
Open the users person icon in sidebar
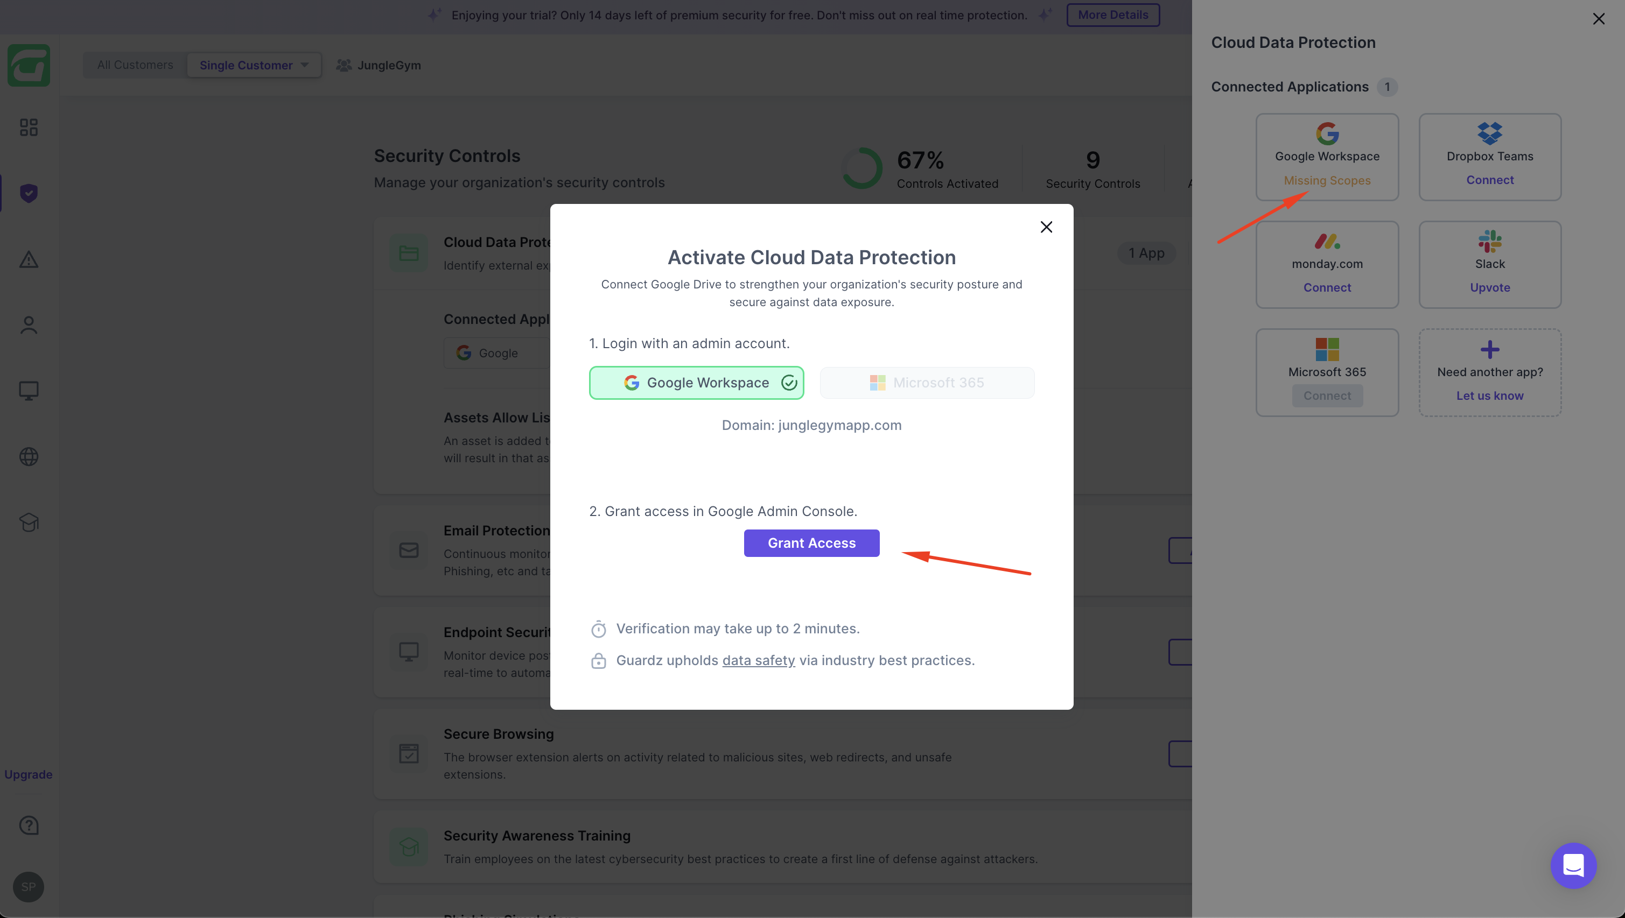click(29, 326)
